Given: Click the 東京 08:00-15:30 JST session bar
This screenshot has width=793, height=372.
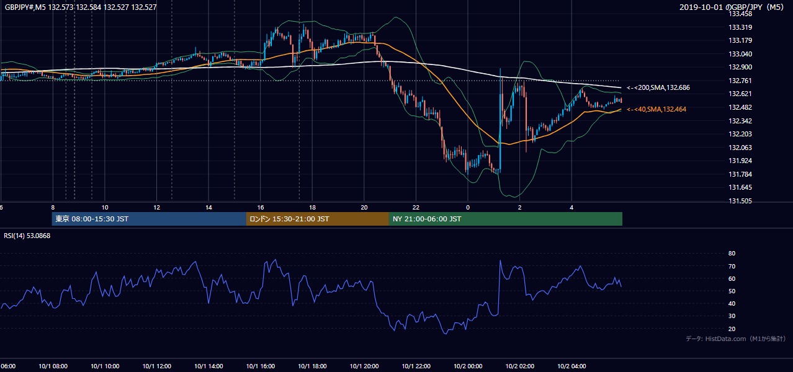Looking at the screenshot, I should click(149, 219).
